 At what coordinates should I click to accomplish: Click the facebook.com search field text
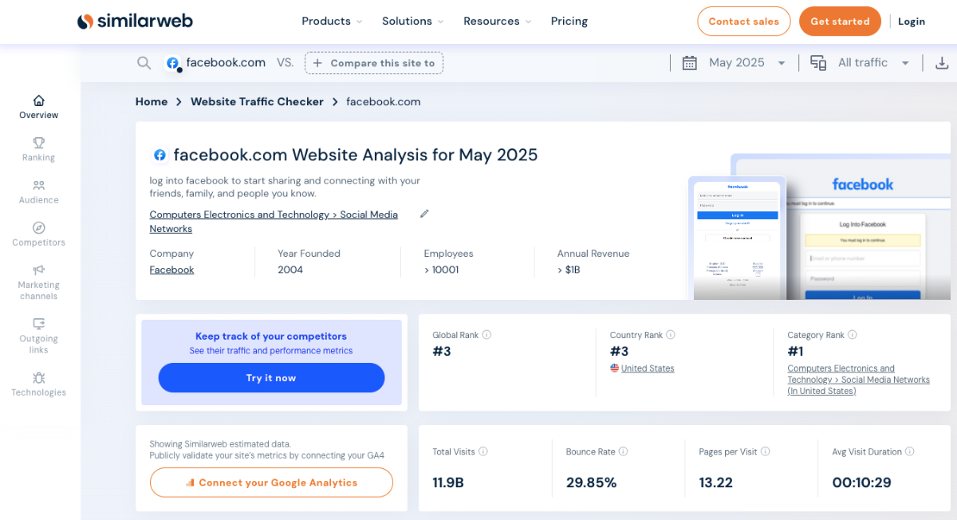point(226,62)
